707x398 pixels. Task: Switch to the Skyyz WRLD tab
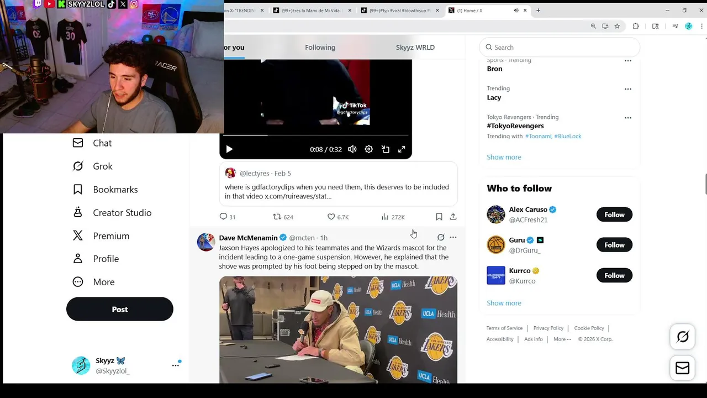(x=415, y=48)
